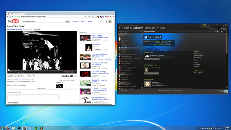
Task: Open Store Page link for Garry's Mod
Action: pos(197,53)
